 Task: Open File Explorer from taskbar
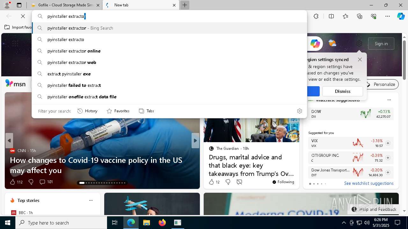tap(146, 223)
